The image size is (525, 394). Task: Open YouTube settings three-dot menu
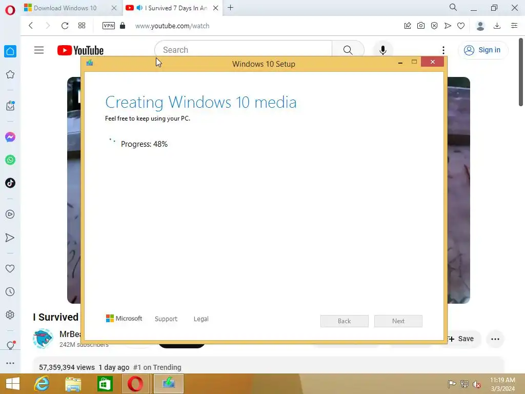pyautogui.click(x=443, y=50)
